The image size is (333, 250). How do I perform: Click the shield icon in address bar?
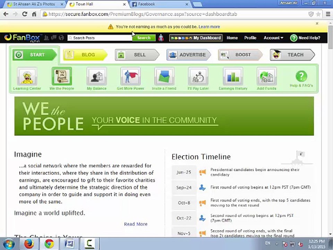coord(311,14)
